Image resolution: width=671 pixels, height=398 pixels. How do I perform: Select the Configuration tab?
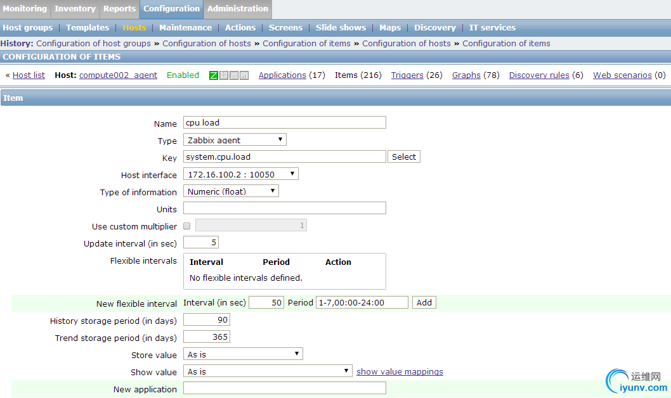click(172, 9)
